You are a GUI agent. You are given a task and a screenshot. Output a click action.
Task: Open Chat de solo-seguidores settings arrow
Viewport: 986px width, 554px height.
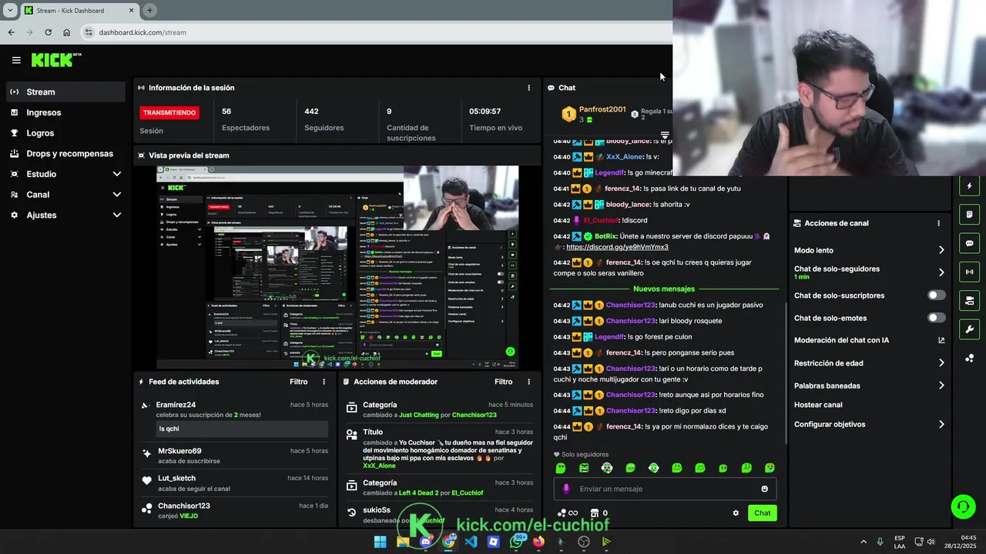pos(941,272)
